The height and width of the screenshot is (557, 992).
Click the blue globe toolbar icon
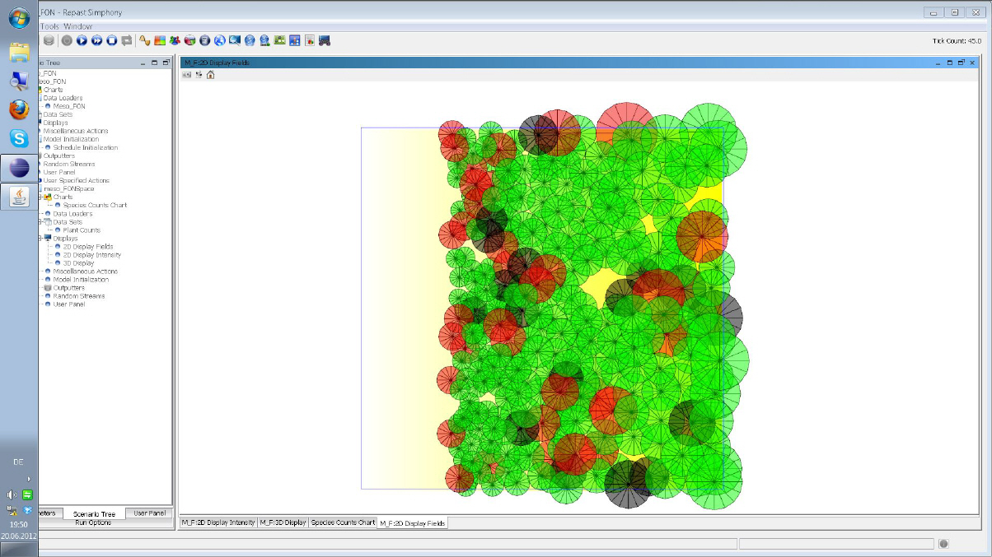tap(220, 40)
